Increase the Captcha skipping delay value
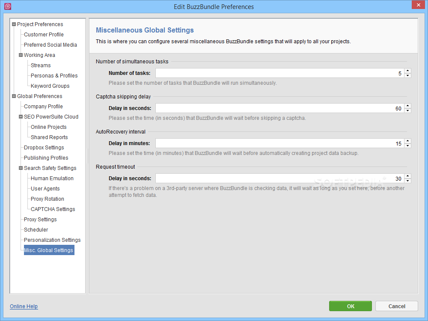Viewport: 428px width, 321px height. pyautogui.click(x=408, y=106)
